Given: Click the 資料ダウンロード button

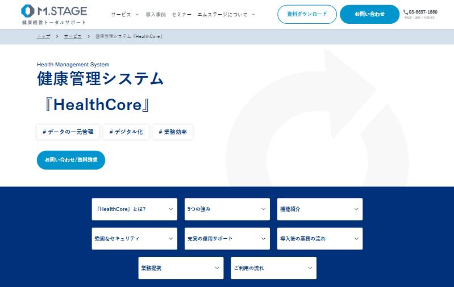Looking at the screenshot, I should click(x=307, y=14).
